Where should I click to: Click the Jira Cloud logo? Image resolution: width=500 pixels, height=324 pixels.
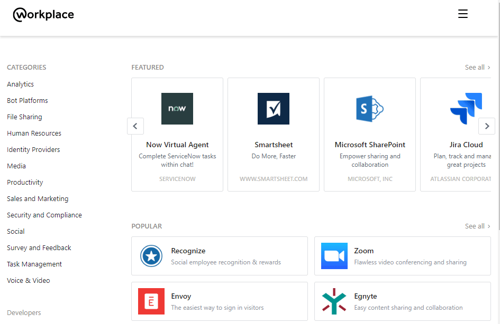tap(466, 109)
